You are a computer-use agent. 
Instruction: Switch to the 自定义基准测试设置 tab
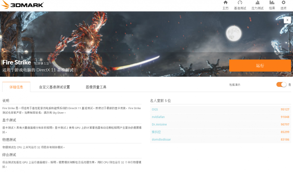54,87
